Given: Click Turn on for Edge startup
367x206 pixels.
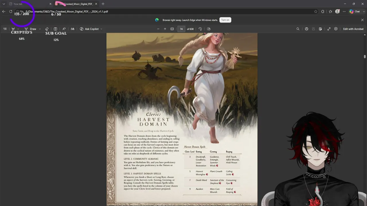Looking at the screenshot, I should (x=225, y=20).
